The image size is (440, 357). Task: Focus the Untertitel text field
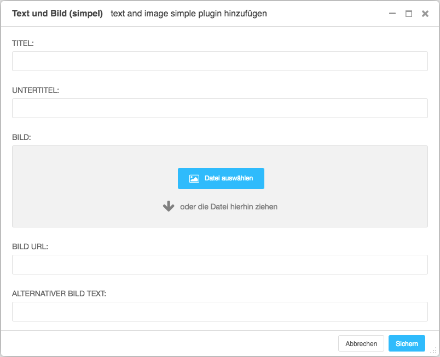pos(220,108)
